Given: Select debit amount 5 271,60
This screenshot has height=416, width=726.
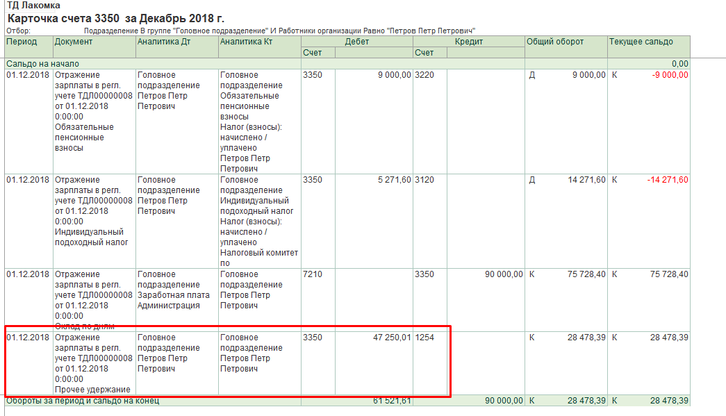Looking at the screenshot, I should [394, 180].
